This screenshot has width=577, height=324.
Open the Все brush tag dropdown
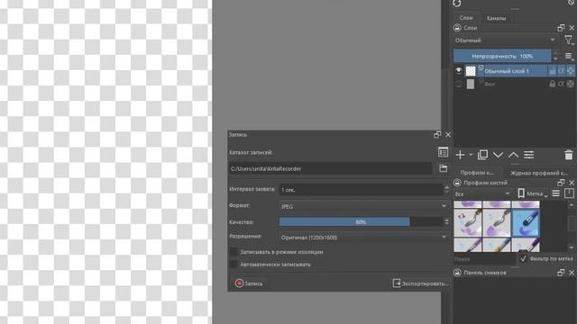tap(482, 193)
